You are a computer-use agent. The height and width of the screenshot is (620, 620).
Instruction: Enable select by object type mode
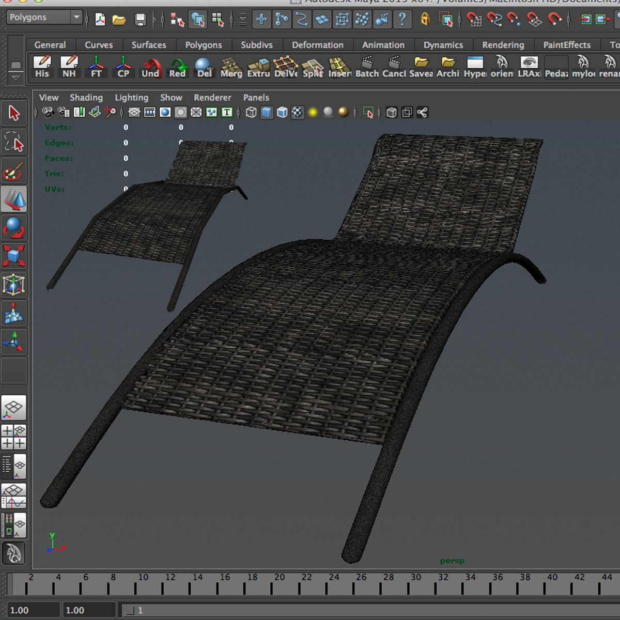pyautogui.click(x=197, y=20)
